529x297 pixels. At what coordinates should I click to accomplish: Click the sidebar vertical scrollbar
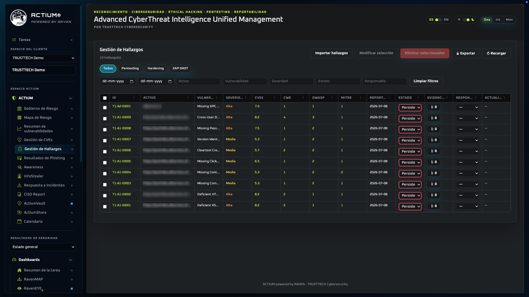pos(81,84)
